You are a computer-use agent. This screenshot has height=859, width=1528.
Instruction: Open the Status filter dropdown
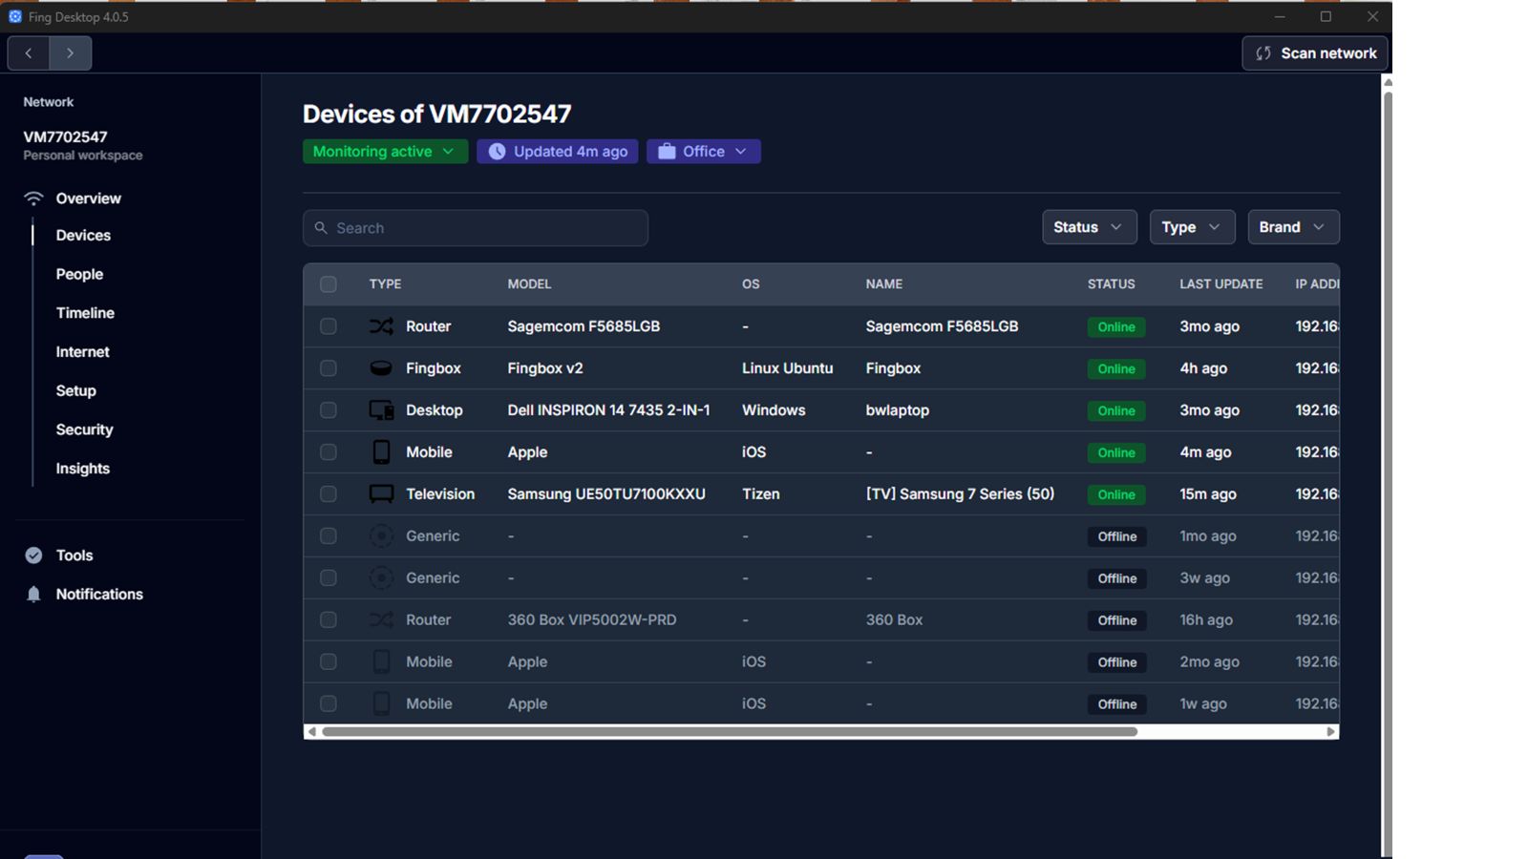pyautogui.click(x=1089, y=227)
